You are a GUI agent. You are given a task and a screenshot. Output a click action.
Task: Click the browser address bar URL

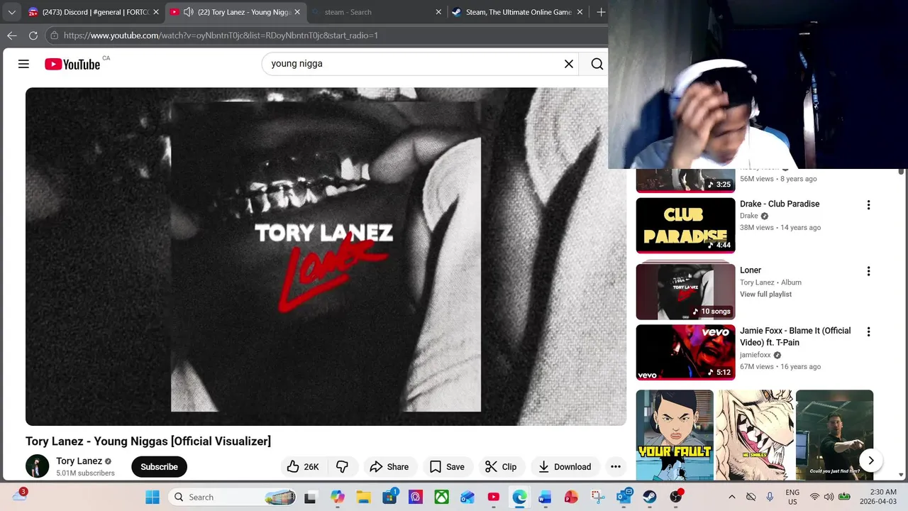coord(221,35)
